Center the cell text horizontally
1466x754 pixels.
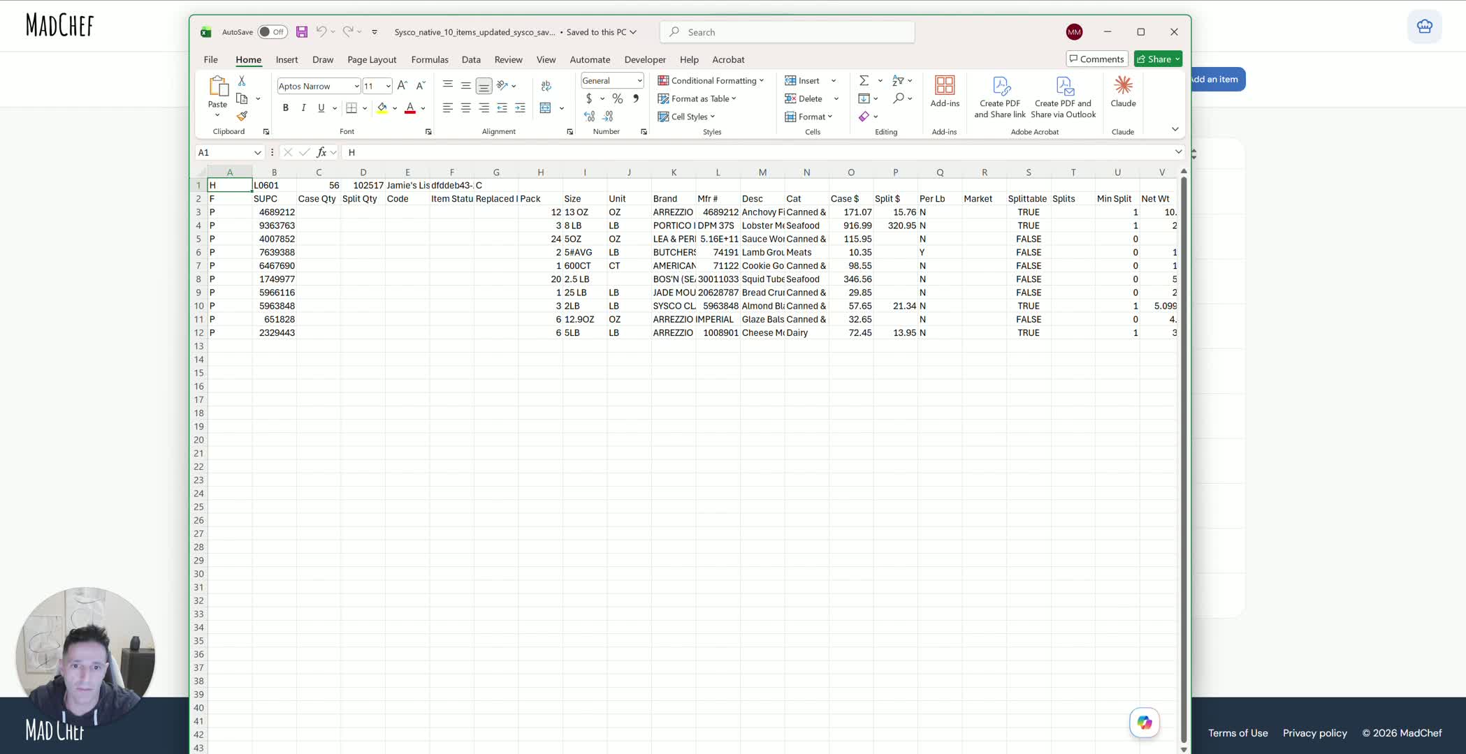point(465,108)
